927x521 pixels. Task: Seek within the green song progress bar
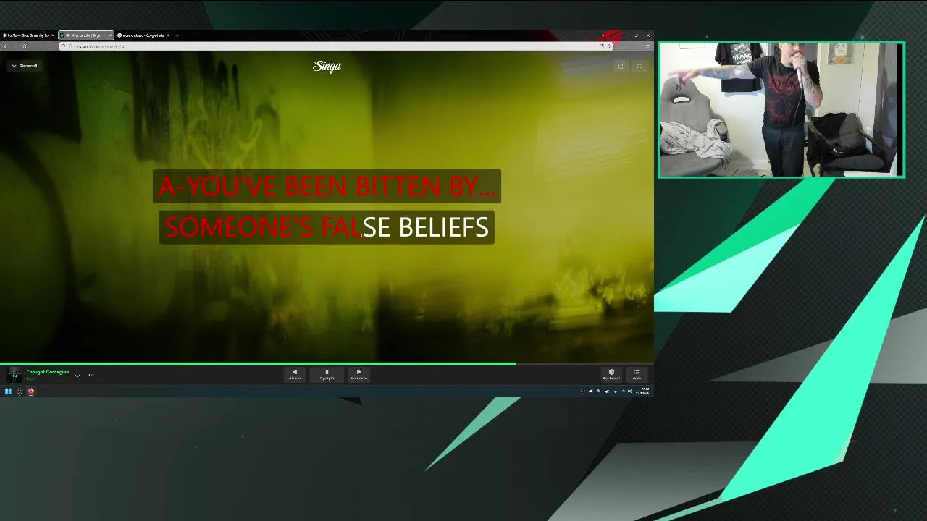[327, 363]
